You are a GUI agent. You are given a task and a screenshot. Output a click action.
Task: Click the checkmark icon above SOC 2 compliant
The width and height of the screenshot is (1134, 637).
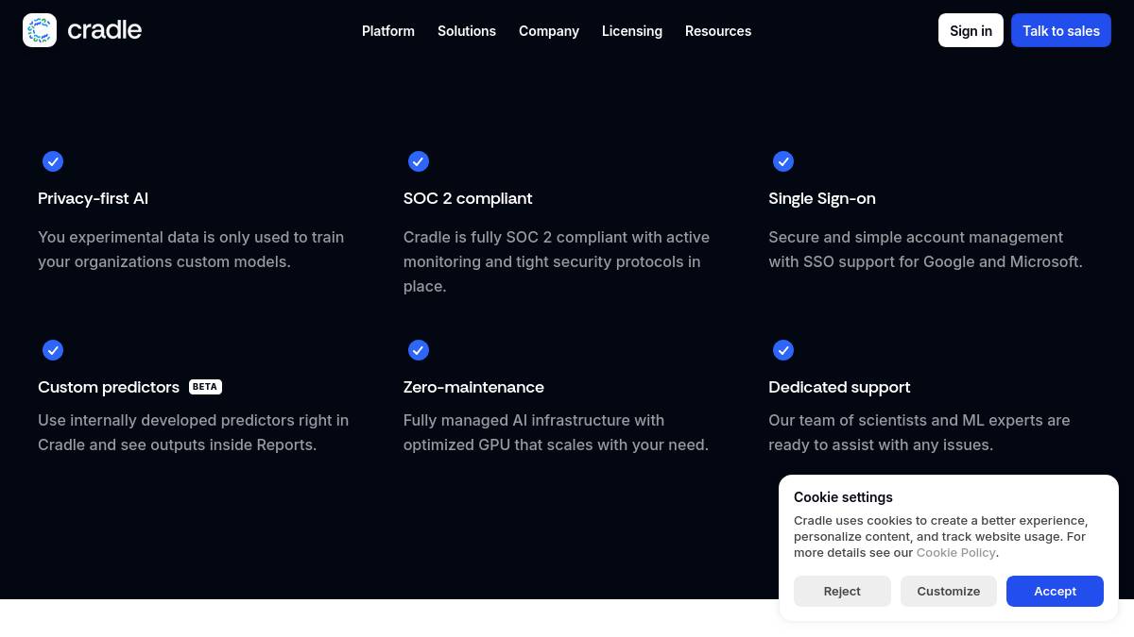tap(419, 161)
